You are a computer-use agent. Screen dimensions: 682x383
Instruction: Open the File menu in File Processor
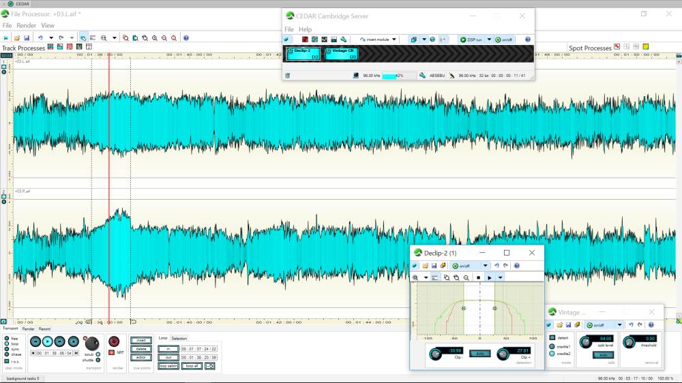tap(7, 26)
